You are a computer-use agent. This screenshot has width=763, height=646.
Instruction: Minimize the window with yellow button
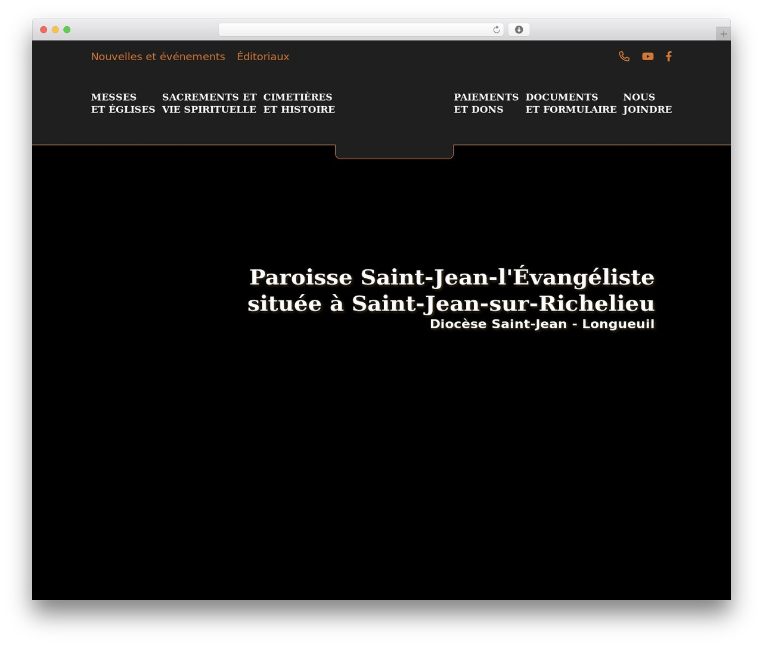click(55, 30)
